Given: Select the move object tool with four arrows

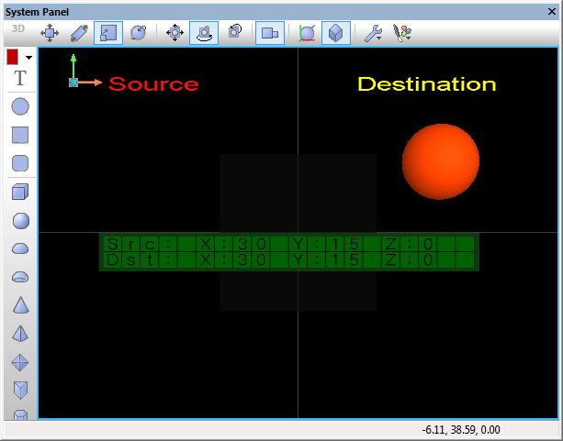Looking at the screenshot, I should (x=50, y=33).
